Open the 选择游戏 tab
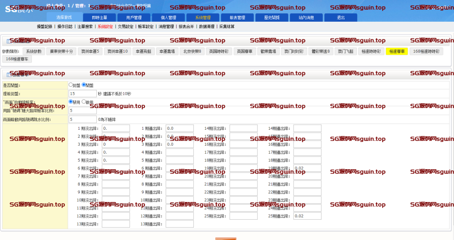The width and height of the screenshot is (454, 240). (64, 17)
